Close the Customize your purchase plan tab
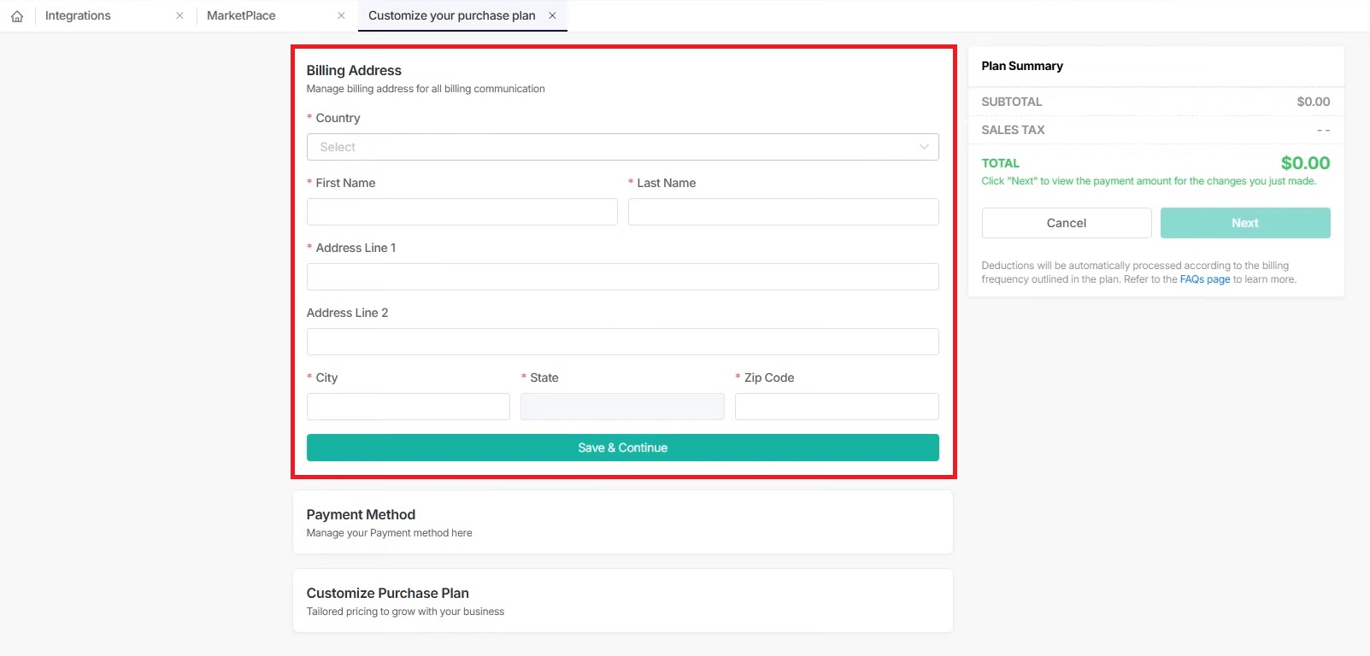Image resolution: width=1370 pixels, height=656 pixels. (552, 15)
